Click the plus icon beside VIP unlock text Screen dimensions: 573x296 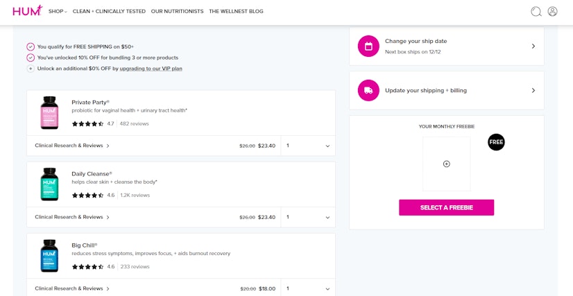pyautogui.click(x=31, y=69)
